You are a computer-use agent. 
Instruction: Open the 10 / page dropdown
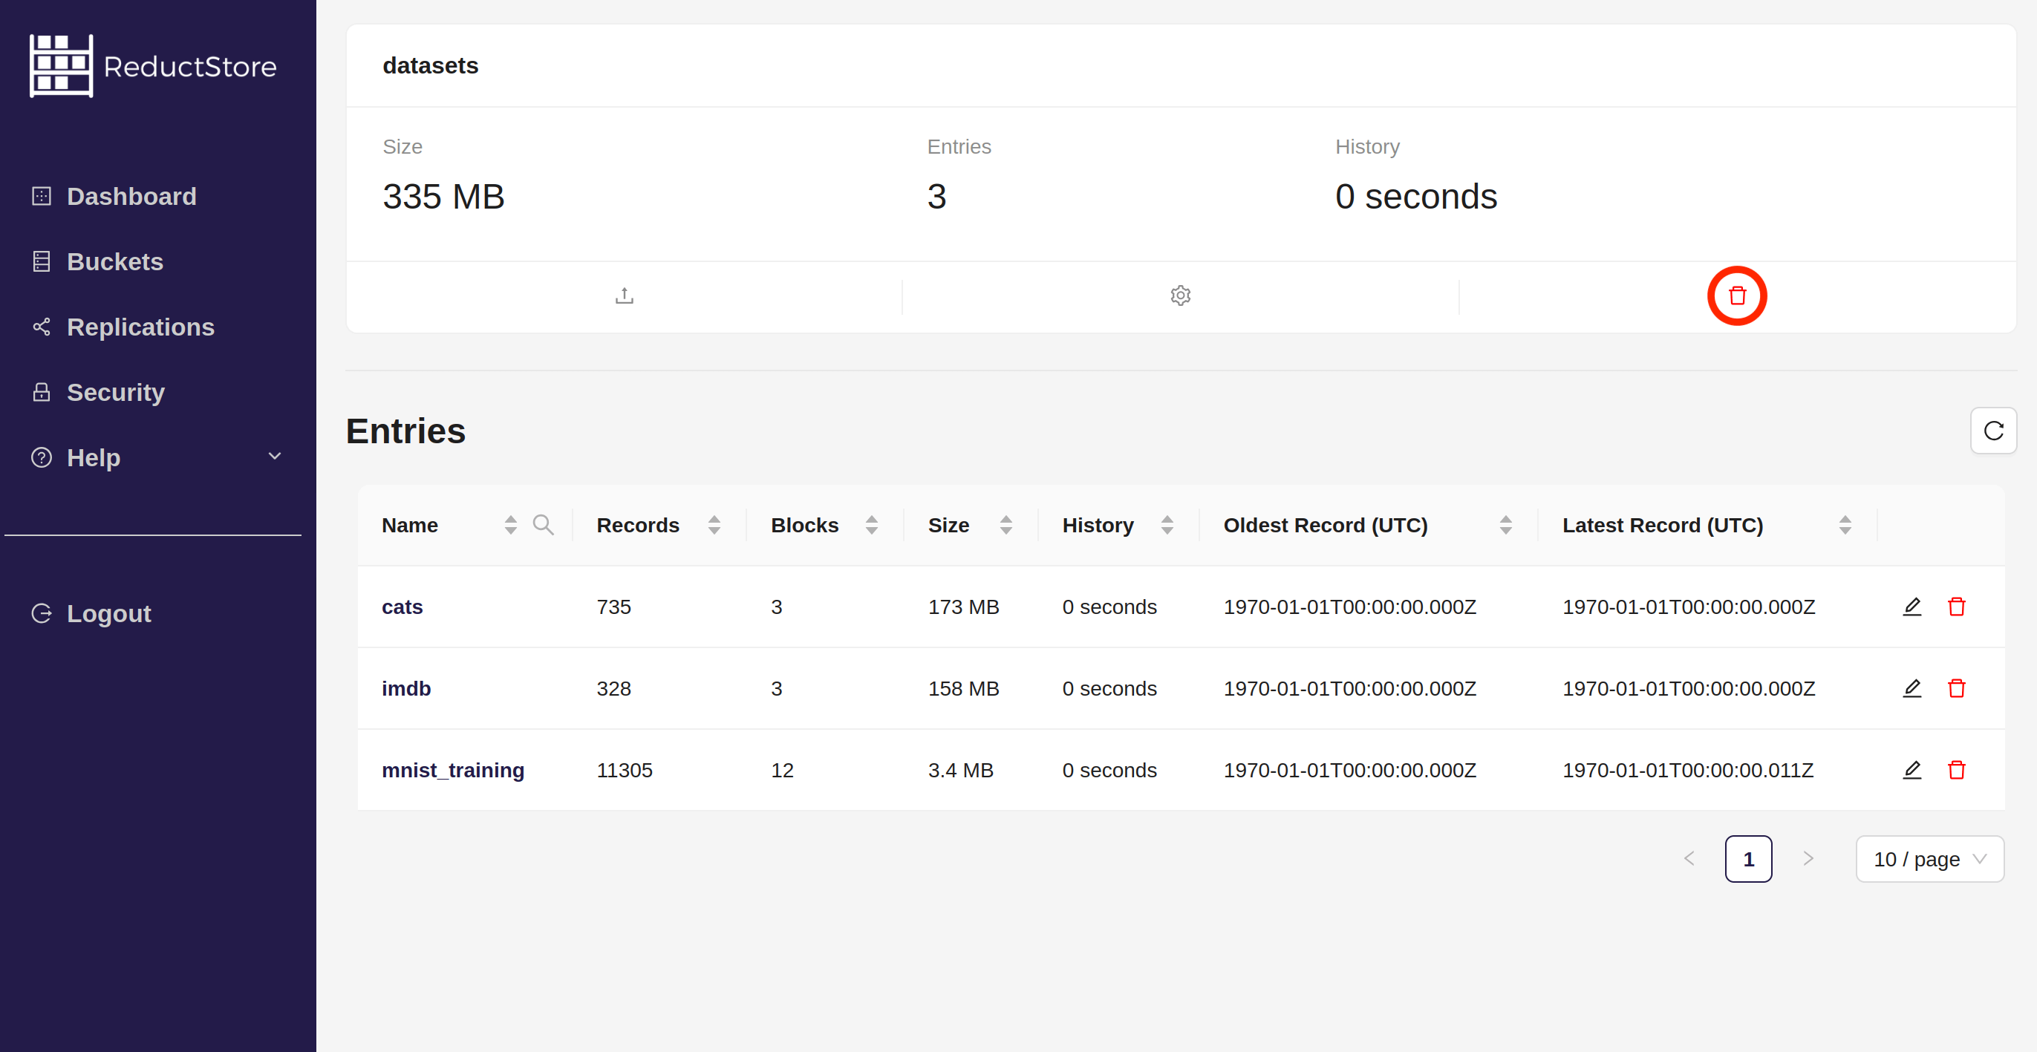pyautogui.click(x=1929, y=859)
